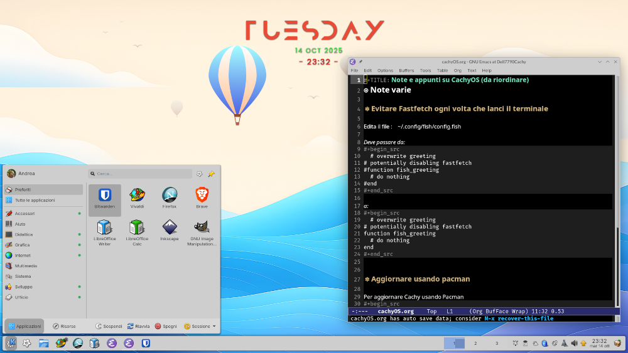Expand the Sessione dropdown arrow
The height and width of the screenshot is (353, 628).
[x=214, y=326]
